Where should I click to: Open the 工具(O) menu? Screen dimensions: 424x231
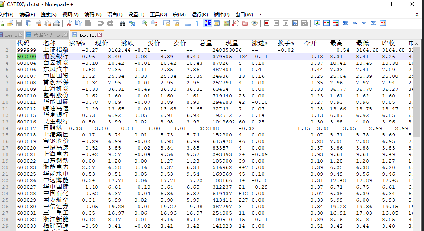coord(159,15)
